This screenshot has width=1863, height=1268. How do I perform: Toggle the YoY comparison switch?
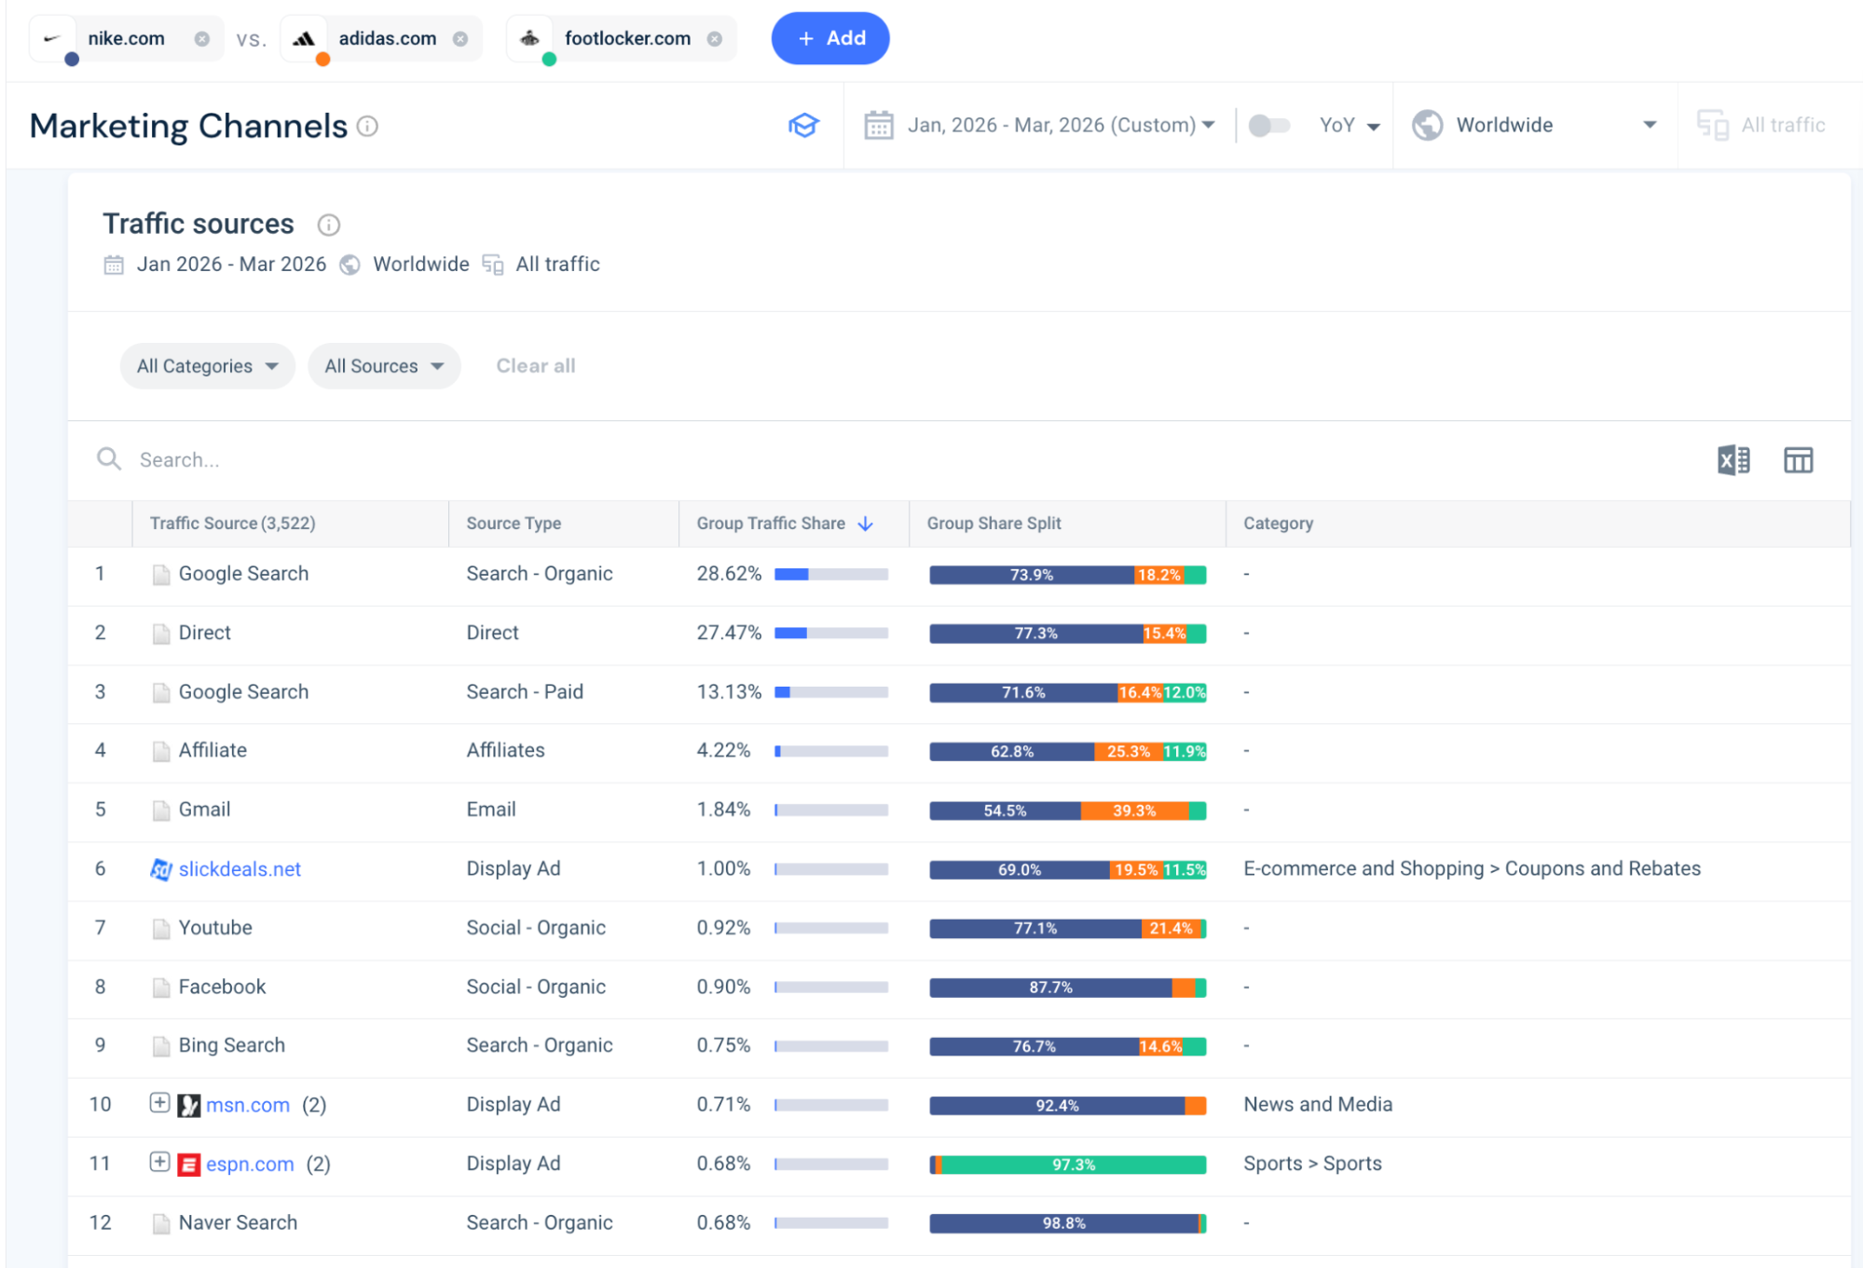pos(1268,125)
